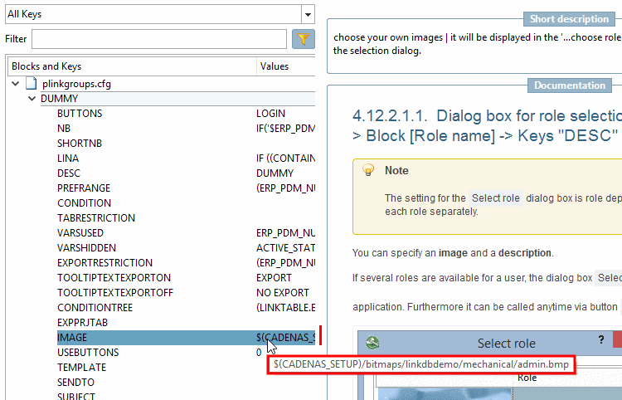The height and width of the screenshot is (400, 622).
Task: Click the ACTIVE_STAT value of VARSHIDDEN
Action: click(285, 248)
